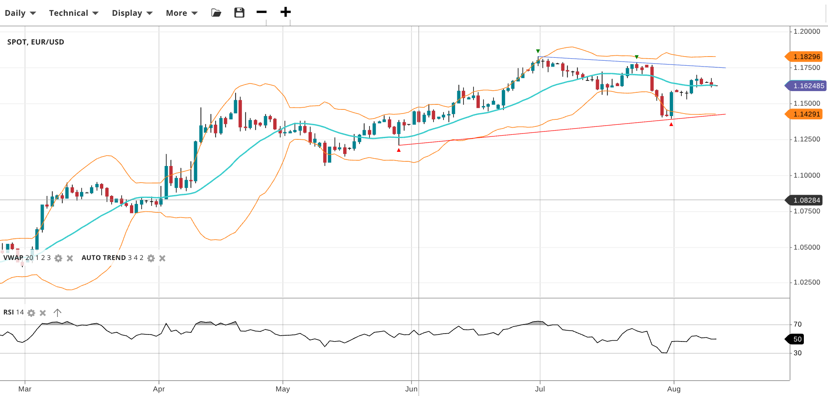Open VWAP indicator settings gear
The image size is (828, 396).
(x=58, y=258)
